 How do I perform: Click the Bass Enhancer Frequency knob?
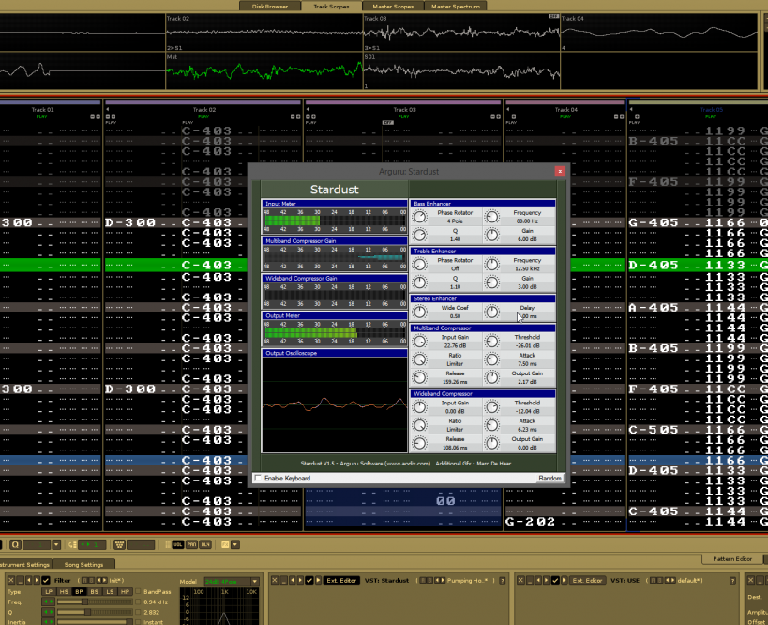[x=491, y=217]
